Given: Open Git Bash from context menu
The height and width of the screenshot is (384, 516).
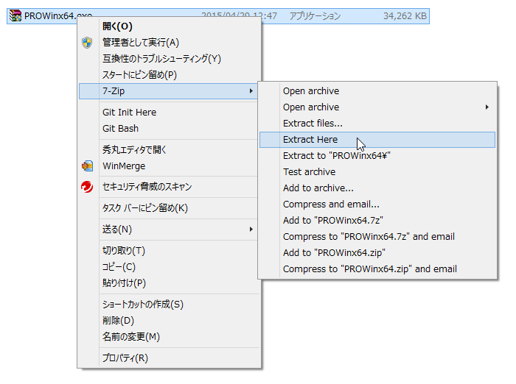Looking at the screenshot, I should pos(122,129).
